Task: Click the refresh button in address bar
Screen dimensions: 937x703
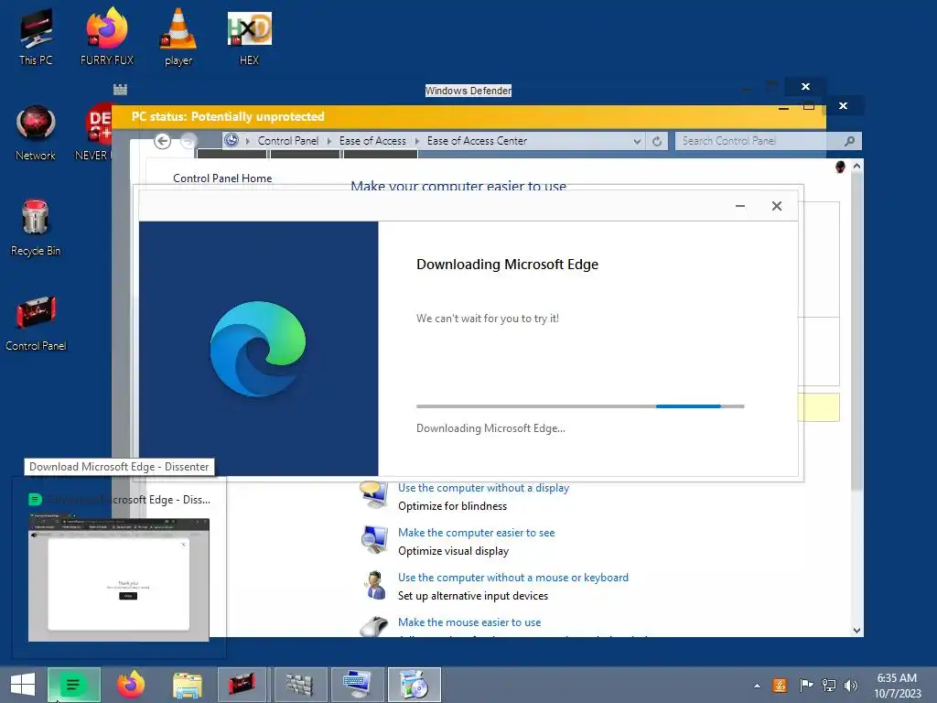Action: point(657,141)
